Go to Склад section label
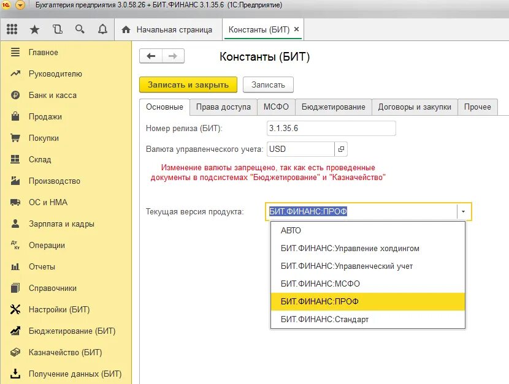This screenshot has width=509, height=384. [x=40, y=159]
